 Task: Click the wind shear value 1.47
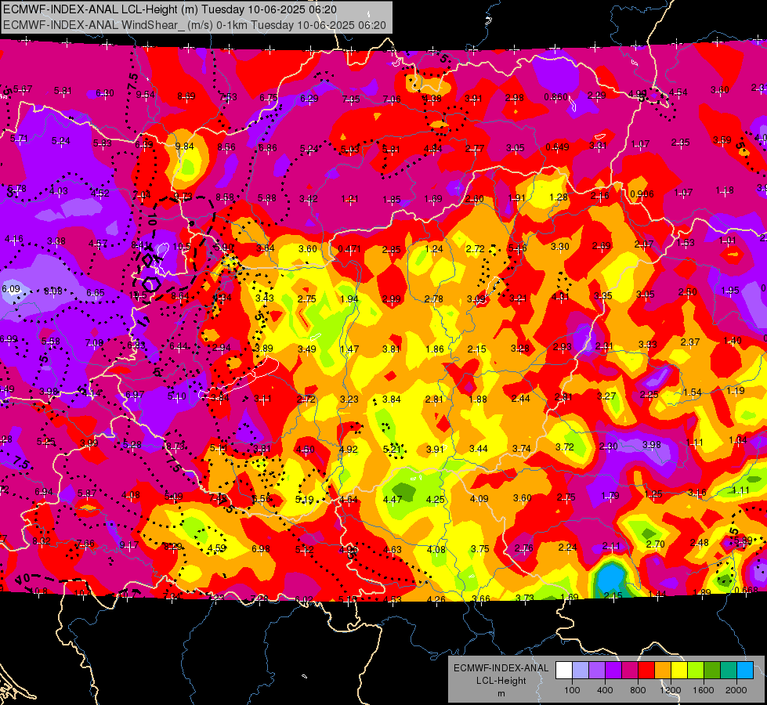(349, 349)
